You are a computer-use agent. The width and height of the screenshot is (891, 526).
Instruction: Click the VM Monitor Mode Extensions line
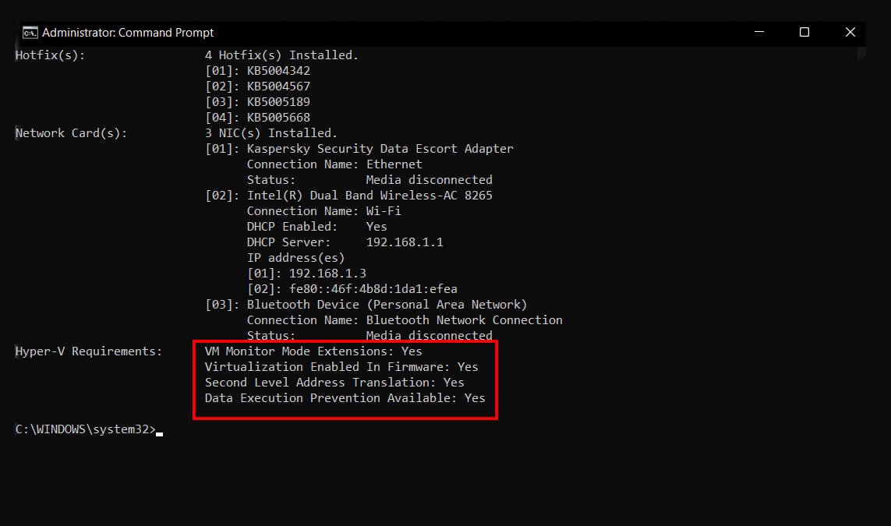pos(313,351)
